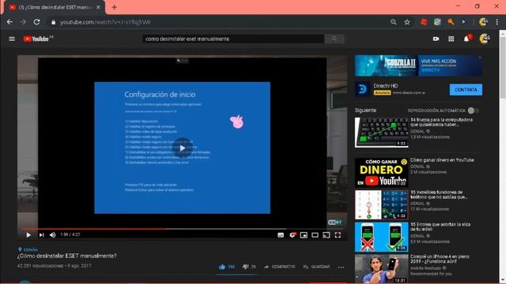The height and width of the screenshot is (284, 506).
Task: Open the YouTube hamburger guide menu
Action: point(12,39)
